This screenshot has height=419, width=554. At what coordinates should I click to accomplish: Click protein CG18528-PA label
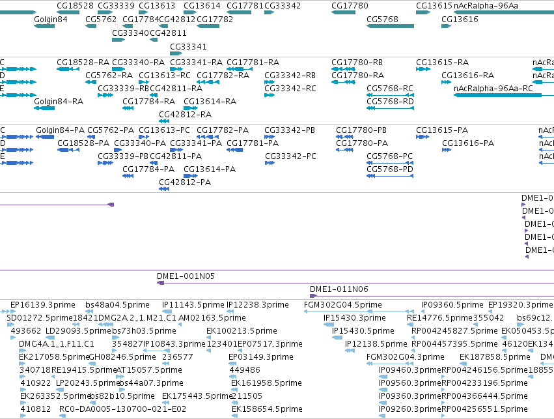[83, 143]
